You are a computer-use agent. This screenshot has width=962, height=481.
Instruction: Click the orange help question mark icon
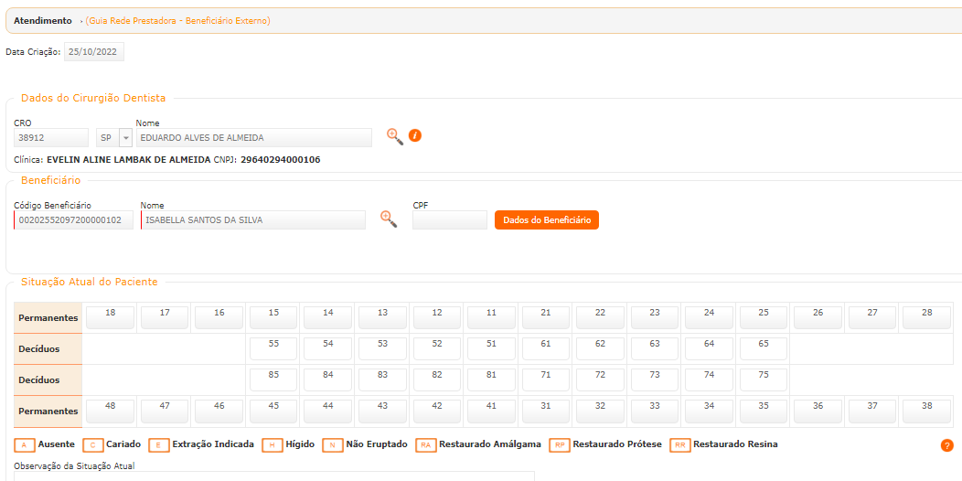(946, 445)
